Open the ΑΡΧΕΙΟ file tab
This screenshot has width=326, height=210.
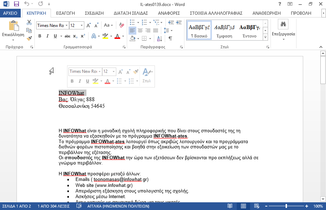point(10,13)
